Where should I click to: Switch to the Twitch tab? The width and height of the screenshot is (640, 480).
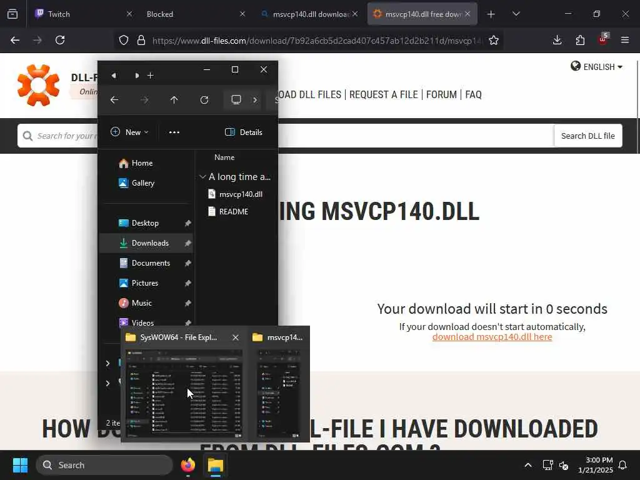(83, 14)
